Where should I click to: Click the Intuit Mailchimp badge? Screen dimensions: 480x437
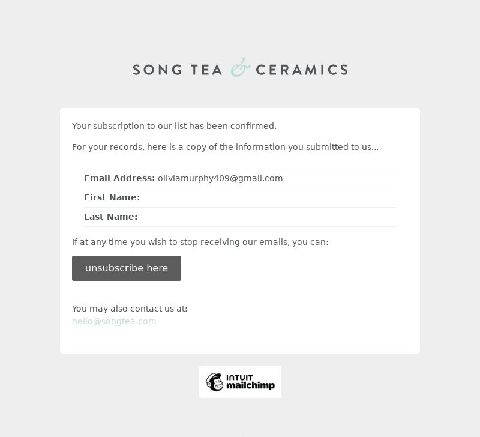pyautogui.click(x=241, y=382)
